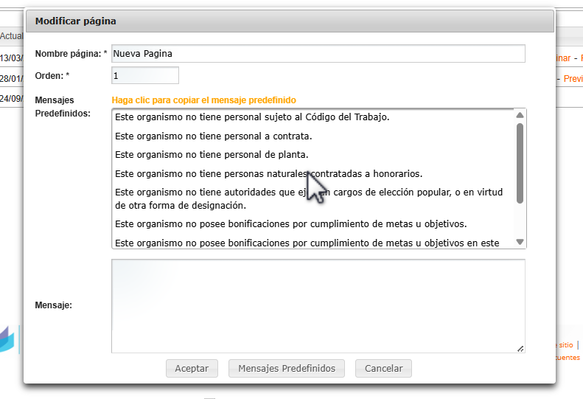Click the scroll up arrow of predefined messages
583x399 pixels.
coord(520,115)
